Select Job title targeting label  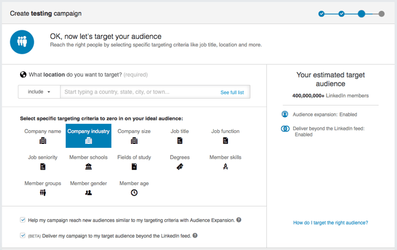click(x=179, y=131)
